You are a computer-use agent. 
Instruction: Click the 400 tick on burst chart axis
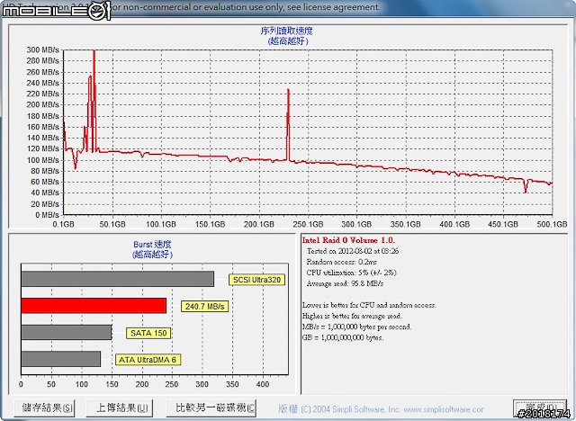point(263,384)
